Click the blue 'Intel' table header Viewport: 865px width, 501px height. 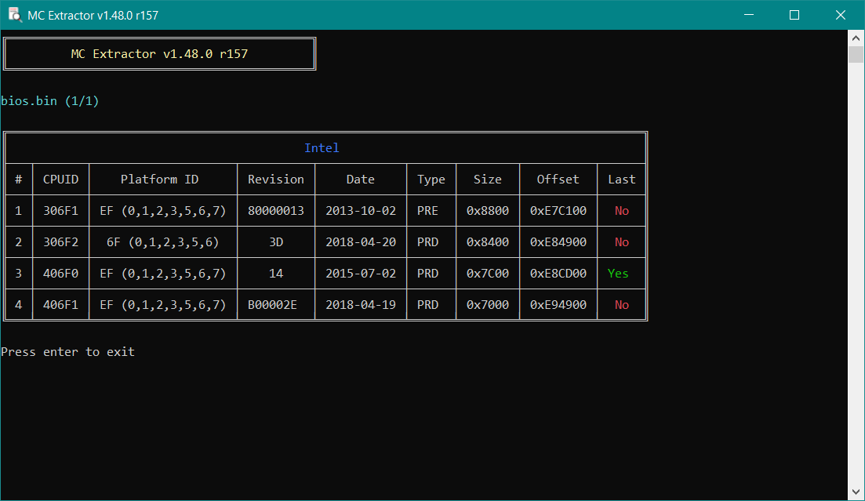coord(322,148)
